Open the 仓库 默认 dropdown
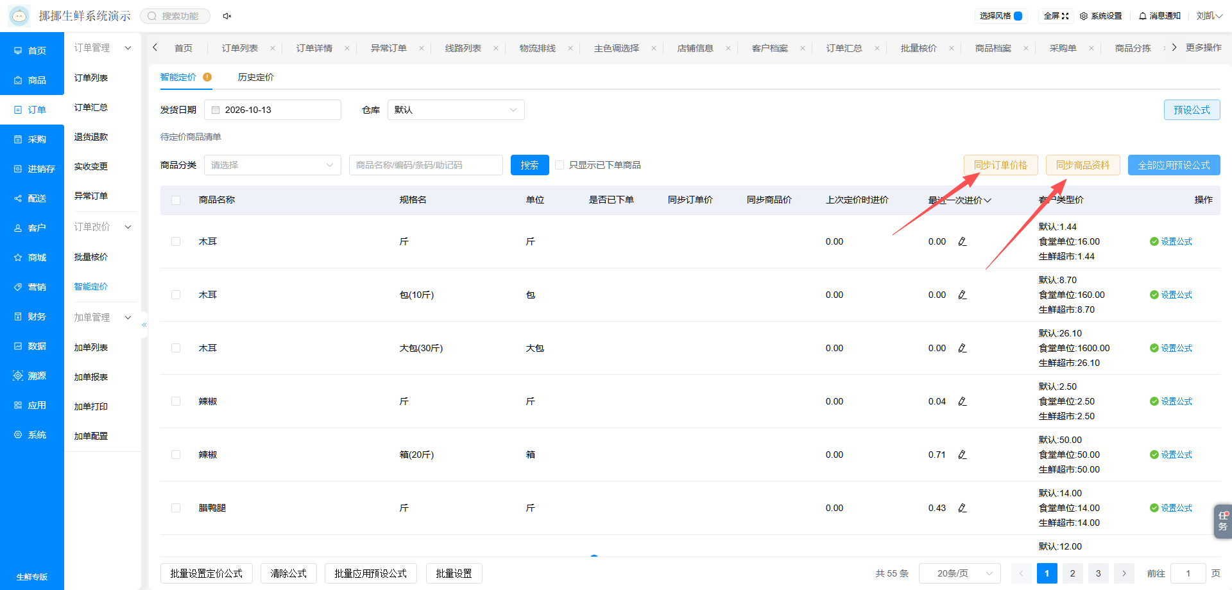 pos(456,110)
